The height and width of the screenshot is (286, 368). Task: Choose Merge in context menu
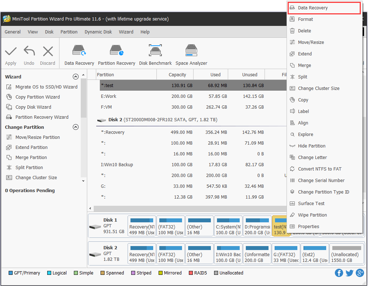324,65
